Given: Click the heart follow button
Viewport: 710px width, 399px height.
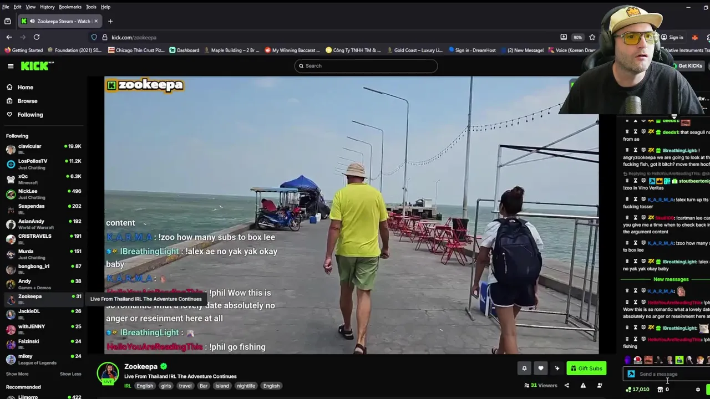Looking at the screenshot, I should pos(541,368).
